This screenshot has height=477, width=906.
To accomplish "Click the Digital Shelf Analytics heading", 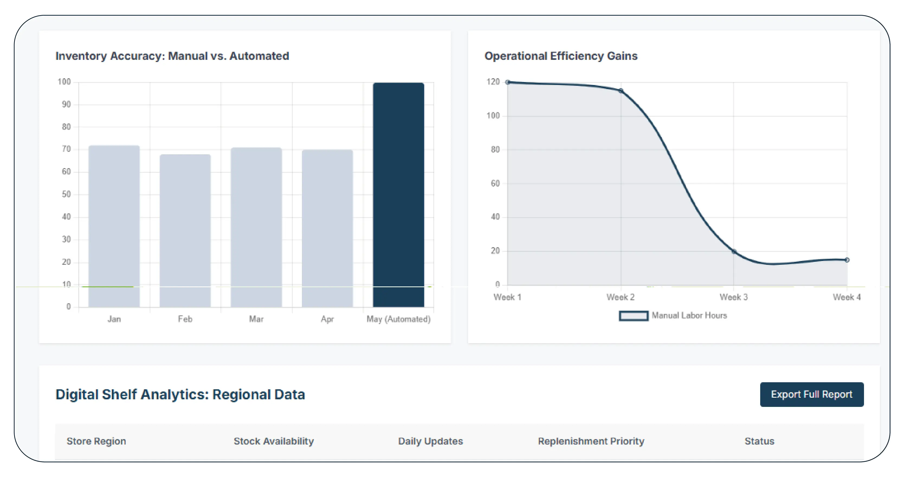I will pyautogui.click(x=180, y=394).
